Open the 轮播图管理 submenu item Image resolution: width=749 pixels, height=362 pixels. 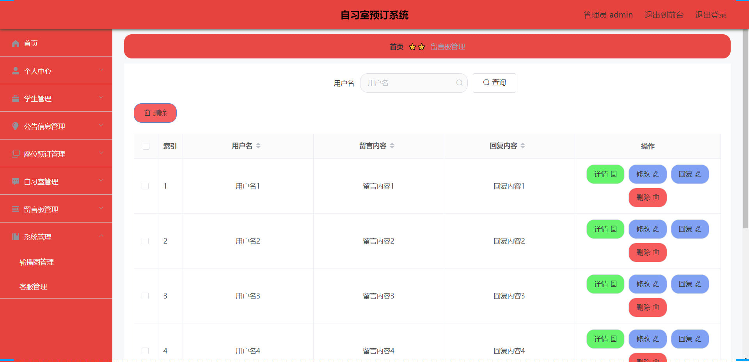pos(37,262)
